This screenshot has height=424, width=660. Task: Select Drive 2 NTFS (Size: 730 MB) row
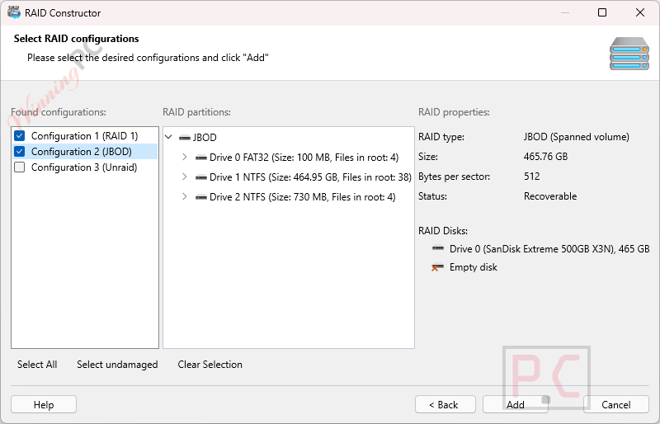[302, 197]
